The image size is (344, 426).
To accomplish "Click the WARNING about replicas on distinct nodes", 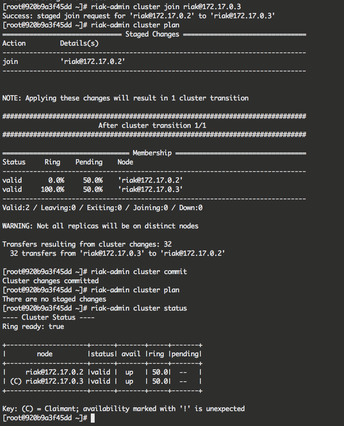I will coord(100,226).
